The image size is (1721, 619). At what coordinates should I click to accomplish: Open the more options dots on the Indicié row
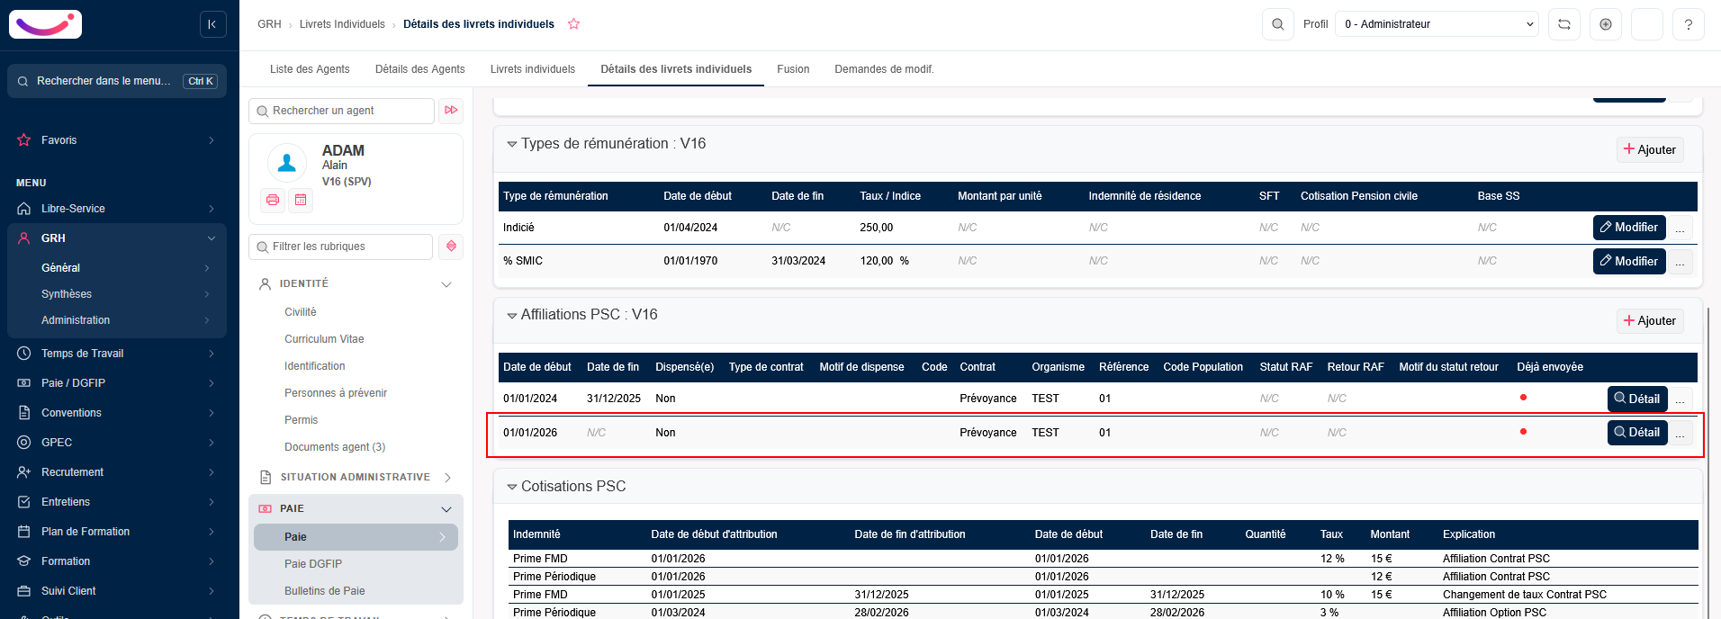(x=1680, y=229)
